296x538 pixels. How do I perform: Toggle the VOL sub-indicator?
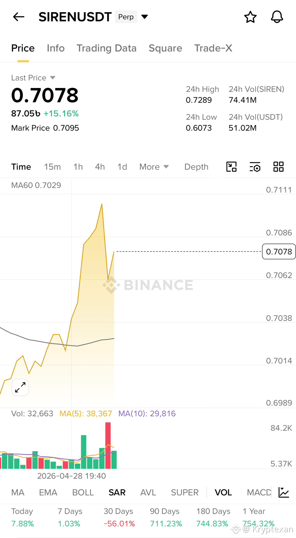point(223,493)
